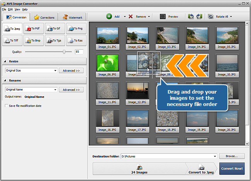This screenshot has width=251, height=181.
Task: Select Image_19.JPG thumbnail
Action: tap(197, 121)
